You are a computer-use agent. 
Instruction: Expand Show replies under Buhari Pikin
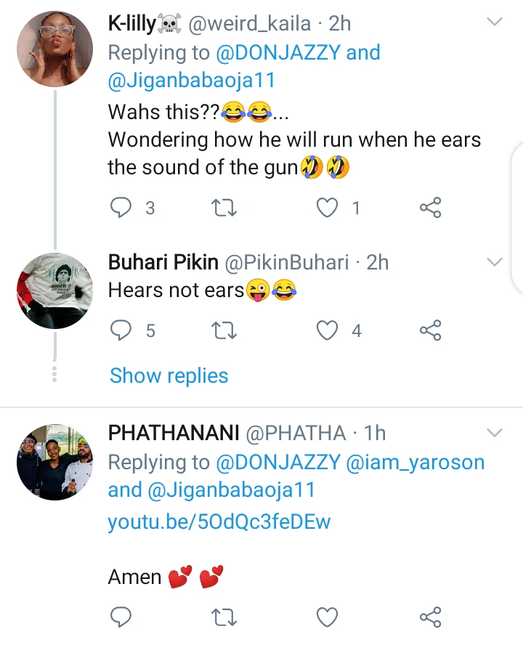tap(169, 376)
